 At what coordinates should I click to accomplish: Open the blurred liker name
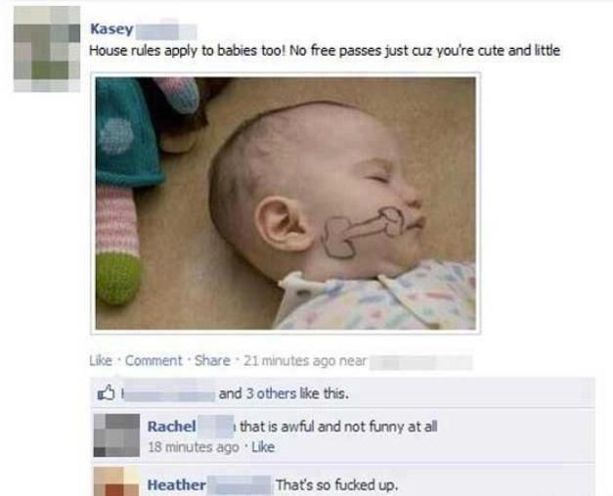pyautogui.click(x=168, y=393)
